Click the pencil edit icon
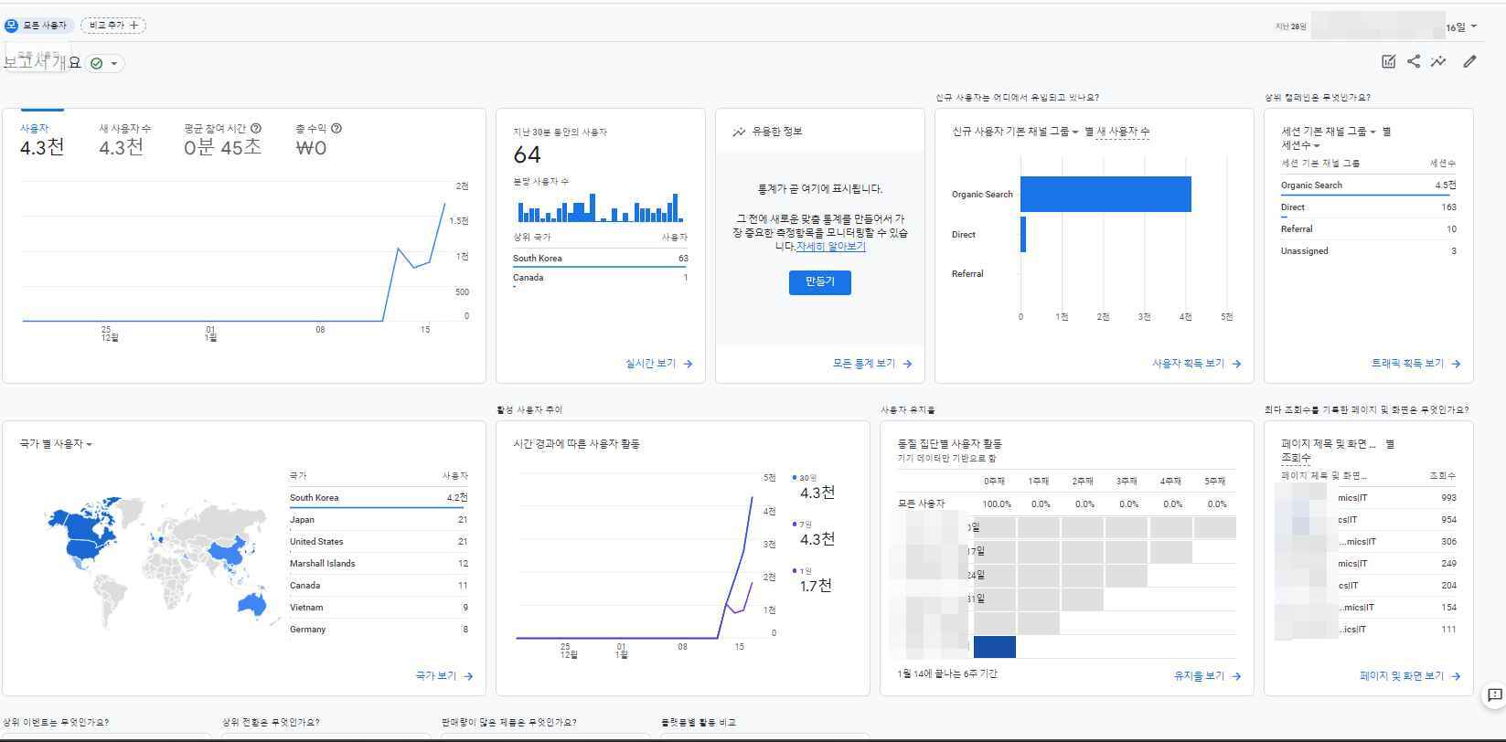Viewport: 1506px width, 742px height. tap(1469, 62)
